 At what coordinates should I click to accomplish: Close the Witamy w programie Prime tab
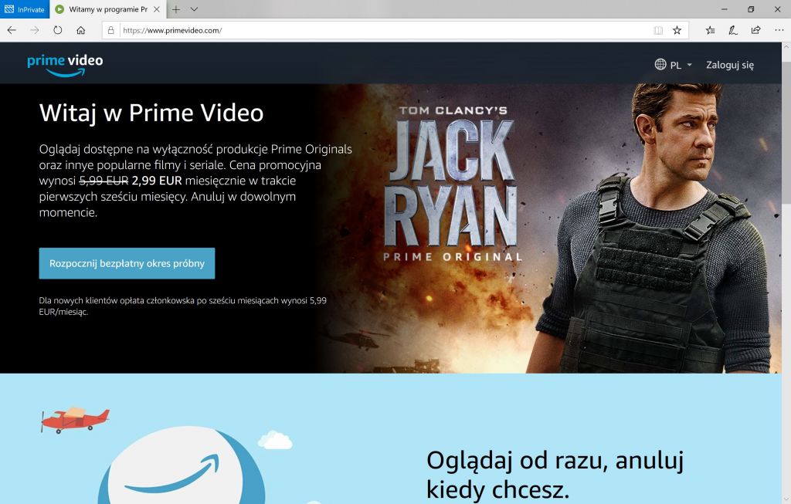[x=157, y=9]
